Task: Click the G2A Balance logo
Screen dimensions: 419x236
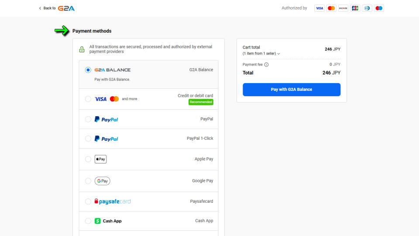Action: pos(113,70)
